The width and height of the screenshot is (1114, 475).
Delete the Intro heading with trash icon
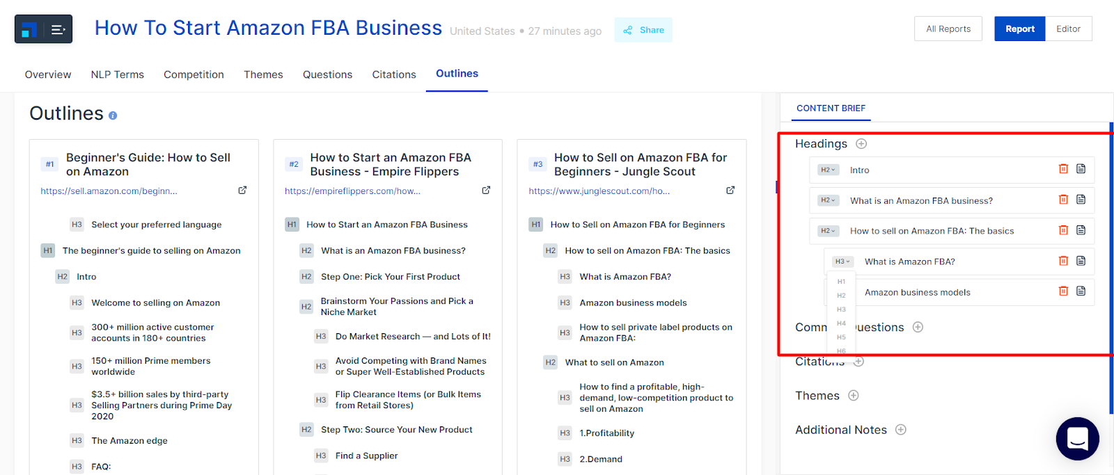(x=1063, y=169)
